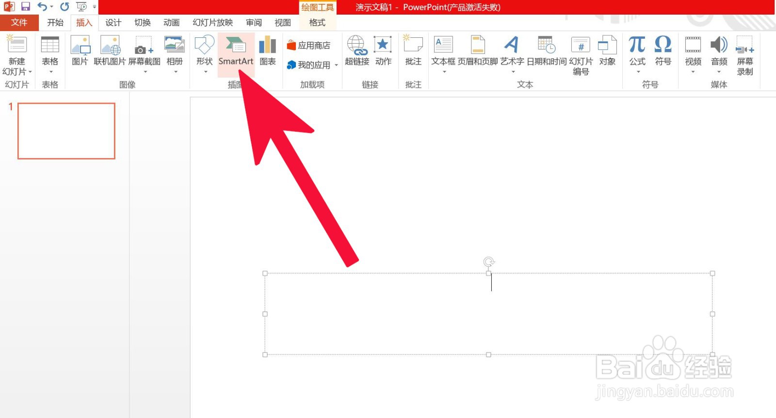Click the 屏幕录制 screen recording icon
The width and height of the screenshot is (776, 418).
(745, 45)
